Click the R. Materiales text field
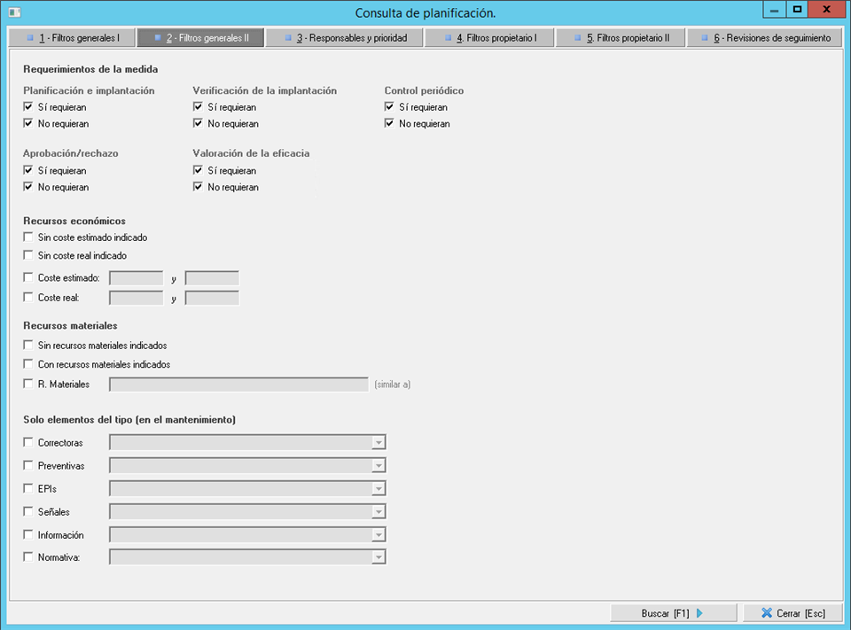851x630 pixels. coord(238,385)
